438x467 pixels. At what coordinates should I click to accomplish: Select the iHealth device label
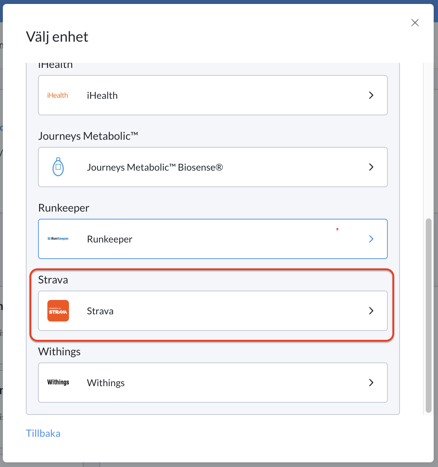pyautogui.click(x=102, y=96)
